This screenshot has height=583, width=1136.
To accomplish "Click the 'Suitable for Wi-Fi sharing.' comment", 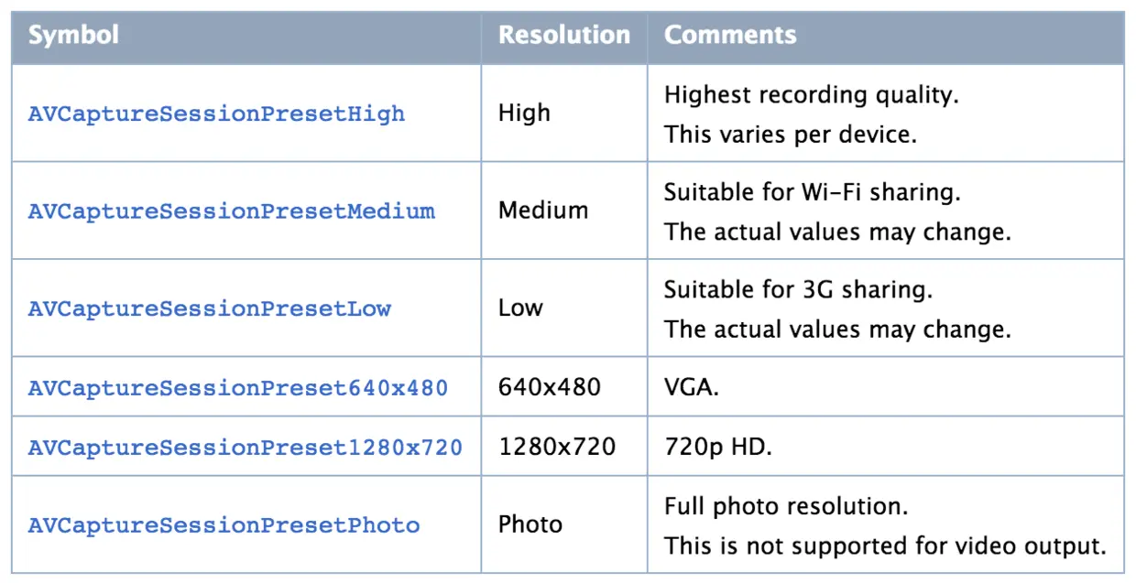I will pos(812,192).
